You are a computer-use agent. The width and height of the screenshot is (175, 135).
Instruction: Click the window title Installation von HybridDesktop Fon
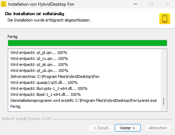click(x=41, y=4)
